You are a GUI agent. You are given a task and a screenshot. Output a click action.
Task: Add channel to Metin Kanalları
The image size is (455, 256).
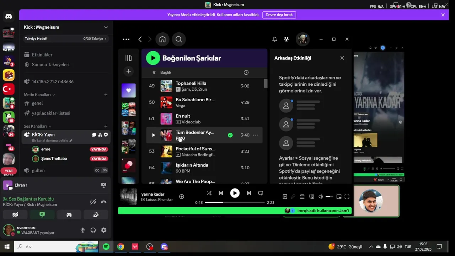coord(106,95)
